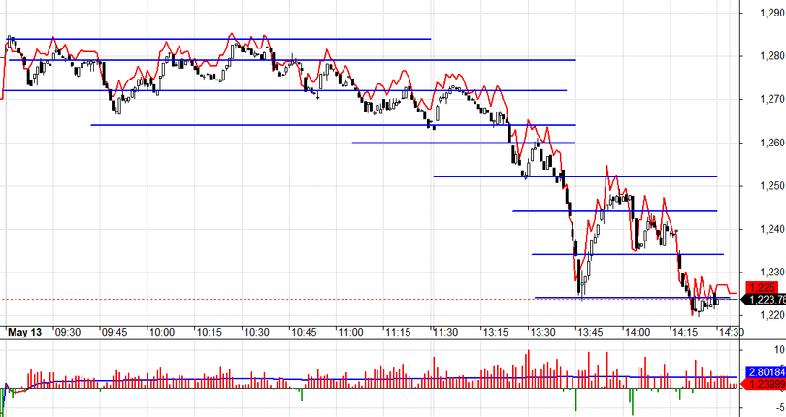Click the black 1,223.76 current price tag
The width and height of the screenshot is (786, 417).
pos(763,299)
